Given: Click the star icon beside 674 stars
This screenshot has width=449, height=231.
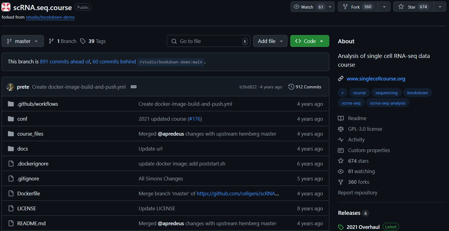Looking at the screenshot, I should [341, 161].
